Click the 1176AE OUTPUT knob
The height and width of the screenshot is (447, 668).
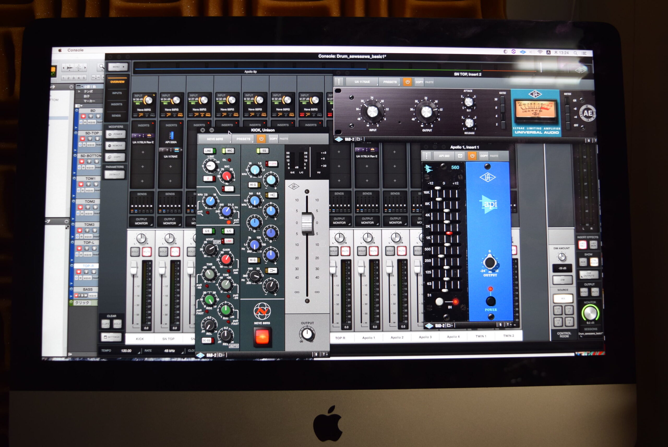click(426, 112)
